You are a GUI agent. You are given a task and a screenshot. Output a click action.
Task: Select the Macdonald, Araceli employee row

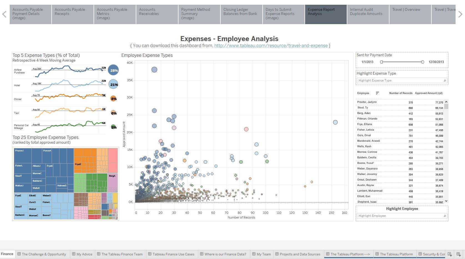[400, 141]
